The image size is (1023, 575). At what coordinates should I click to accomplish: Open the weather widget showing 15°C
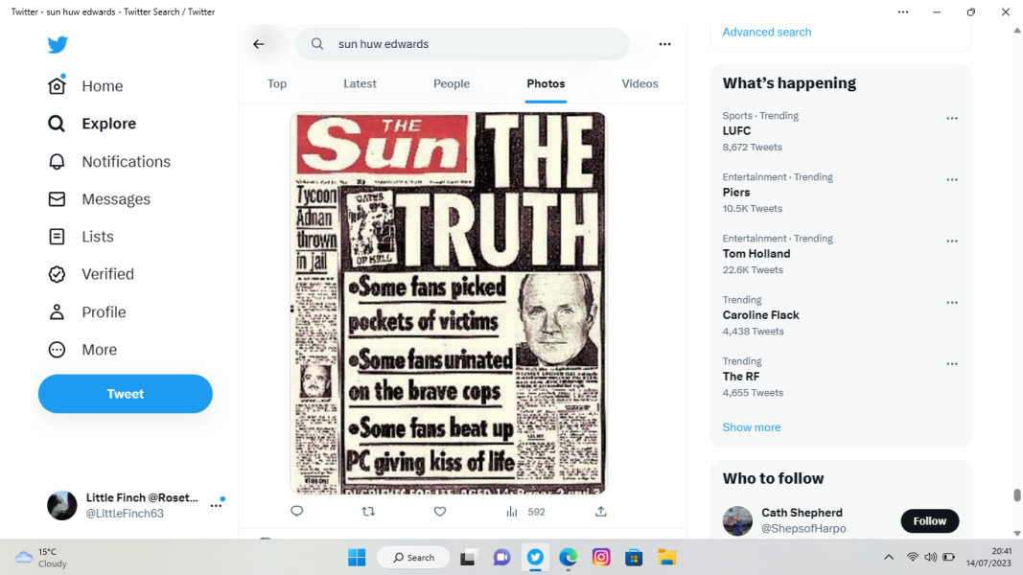click(41, 558)
